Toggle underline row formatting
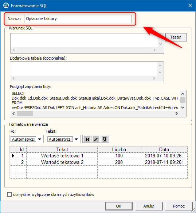This screenshot has width=196, height=213. (x=105, y=139)
